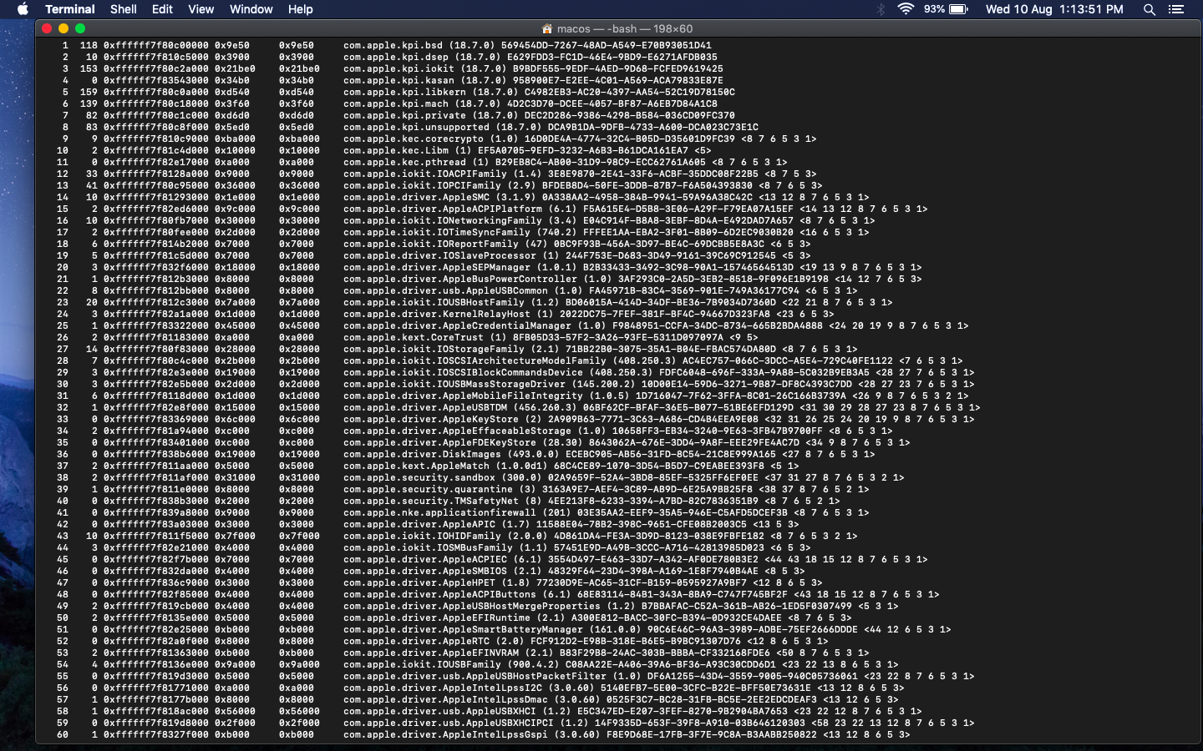
Task: Zoom the Terminal window with green button
Action: [x=80, y=28]
